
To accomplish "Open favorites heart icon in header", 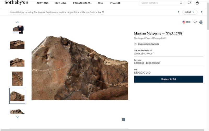I will tap(189, 3).
